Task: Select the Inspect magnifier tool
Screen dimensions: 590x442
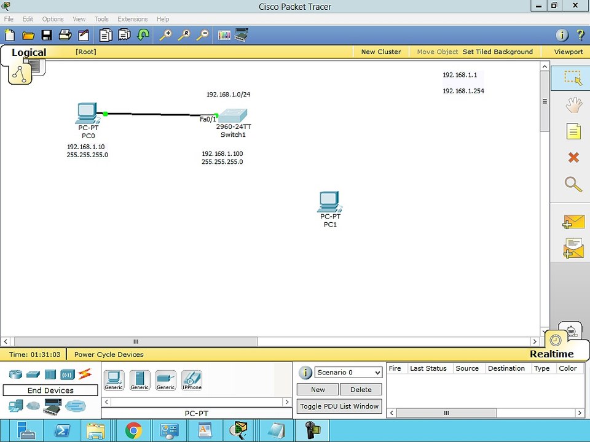Action: [573, 184]
